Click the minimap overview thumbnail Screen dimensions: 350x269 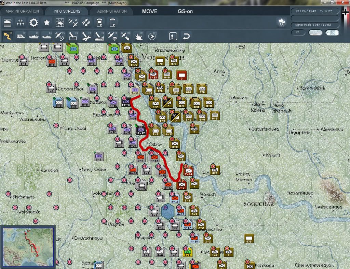(28, 247)
